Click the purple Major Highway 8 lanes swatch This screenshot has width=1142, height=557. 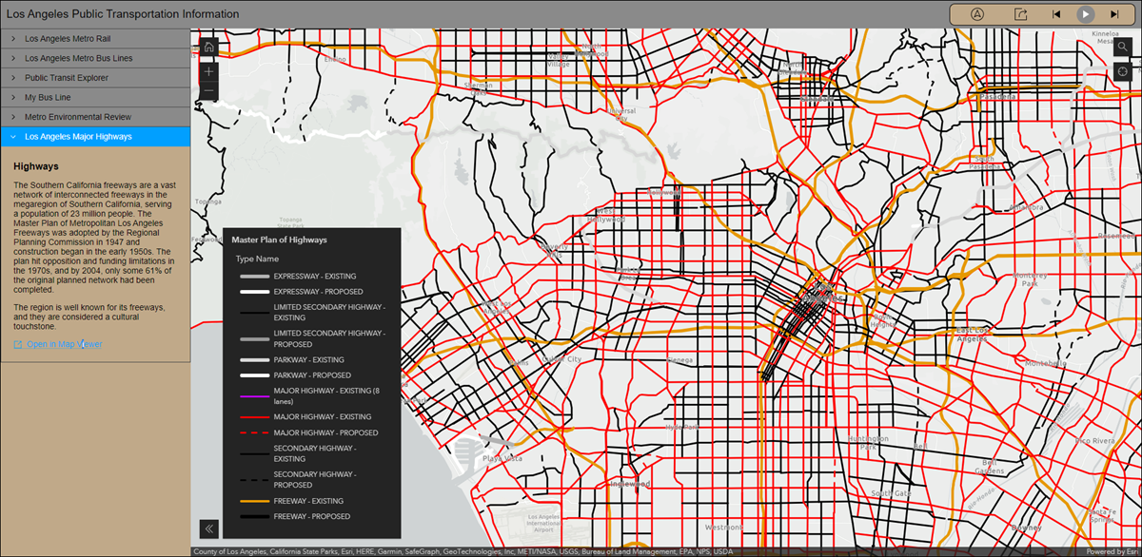click(x=254, y=396)
